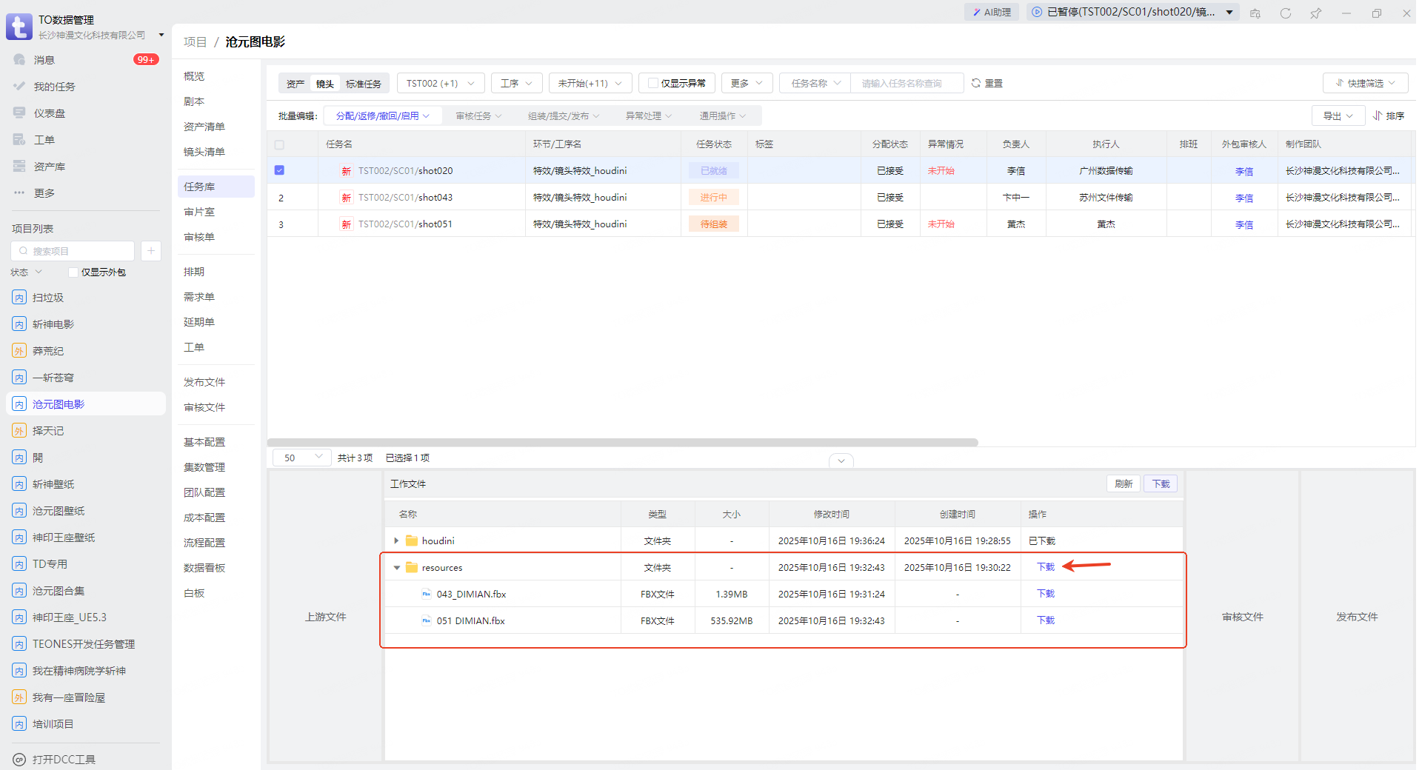1422x770 pixels.
Task: Open the dashboard icon 仪表盘
Action: (x=19, y=113)
